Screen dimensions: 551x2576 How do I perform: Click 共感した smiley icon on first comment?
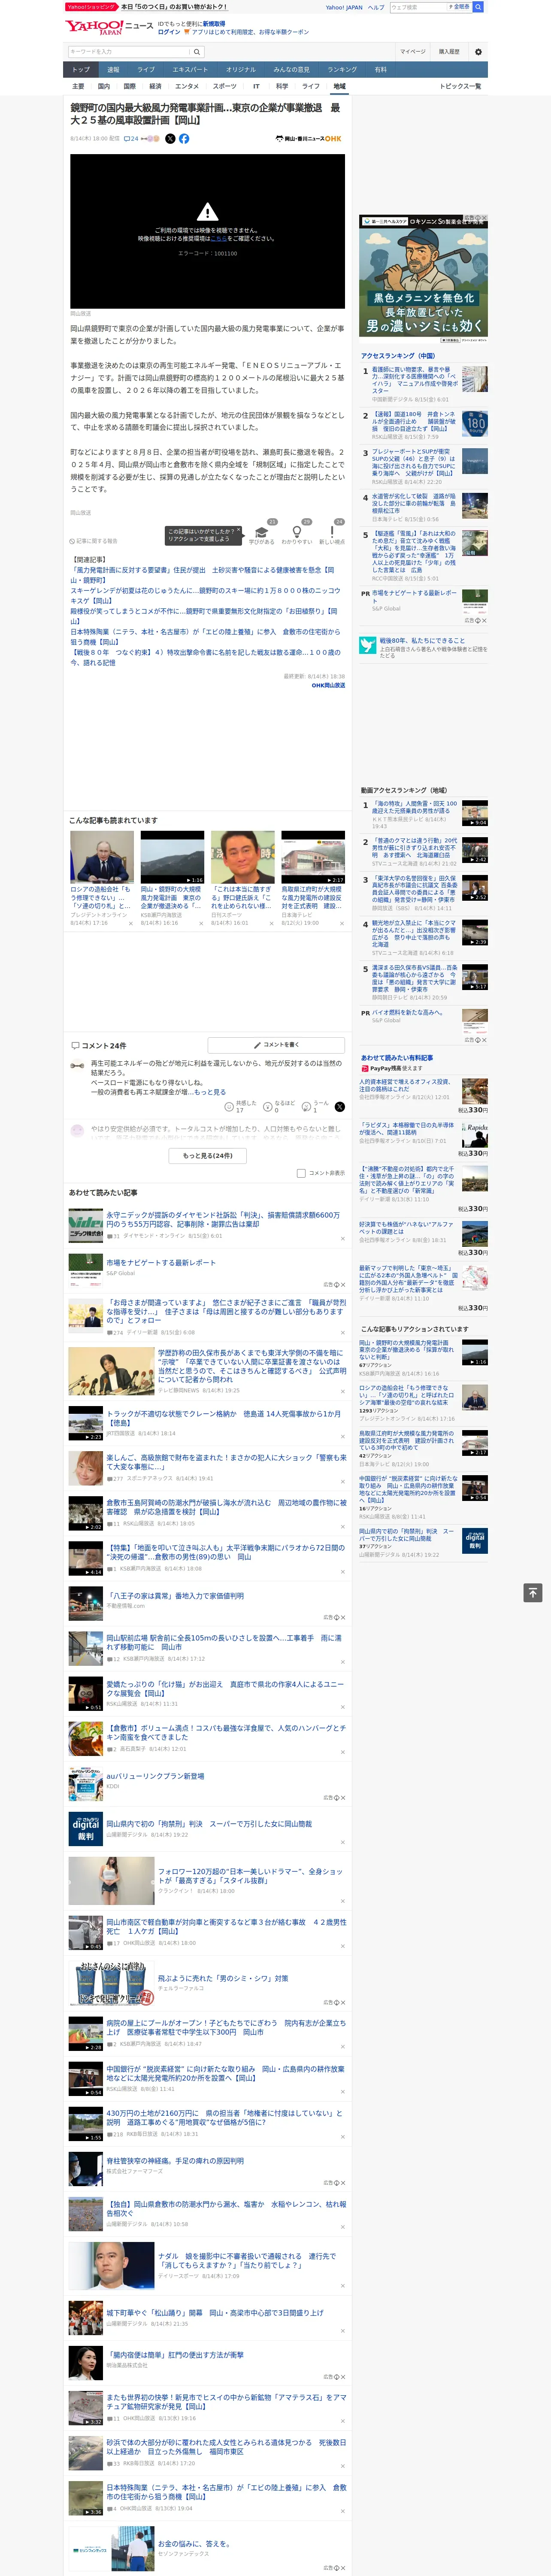click(x=229, y=1107)
